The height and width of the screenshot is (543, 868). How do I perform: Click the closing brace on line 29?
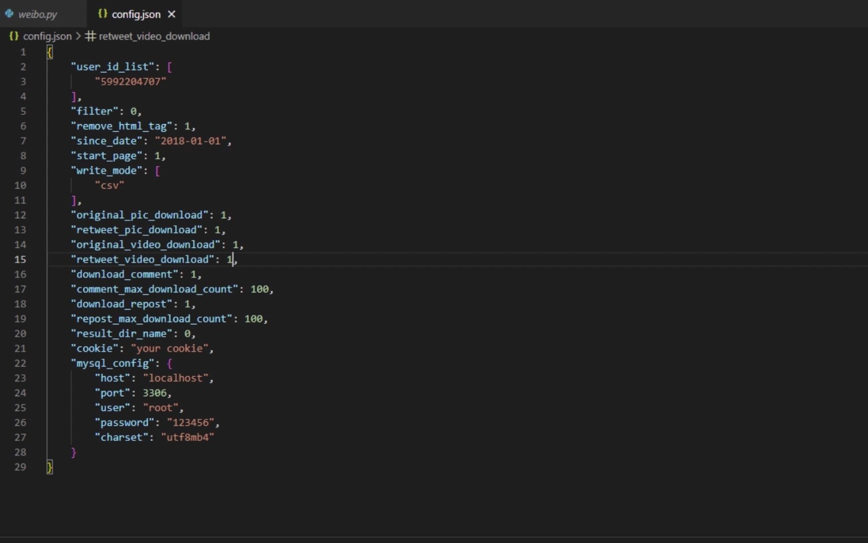point(50,467)
